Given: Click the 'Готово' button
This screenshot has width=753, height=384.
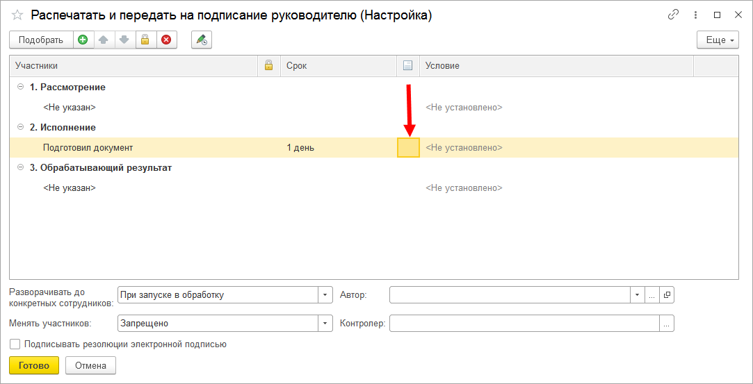Looking at the screenshot, I should [33, 366].
